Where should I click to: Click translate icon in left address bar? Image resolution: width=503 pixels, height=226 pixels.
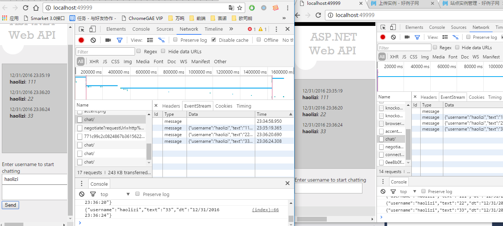[x=231, y=8]
